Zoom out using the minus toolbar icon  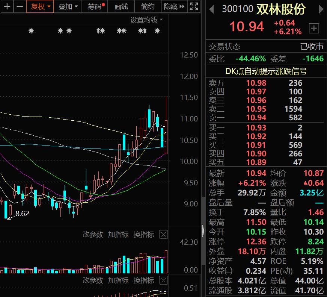click(20, 6)
